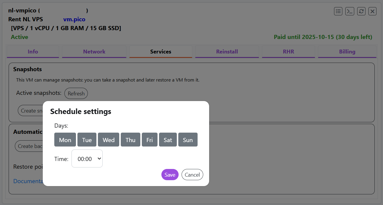Save the schedule settings

(x=170, y=175)
